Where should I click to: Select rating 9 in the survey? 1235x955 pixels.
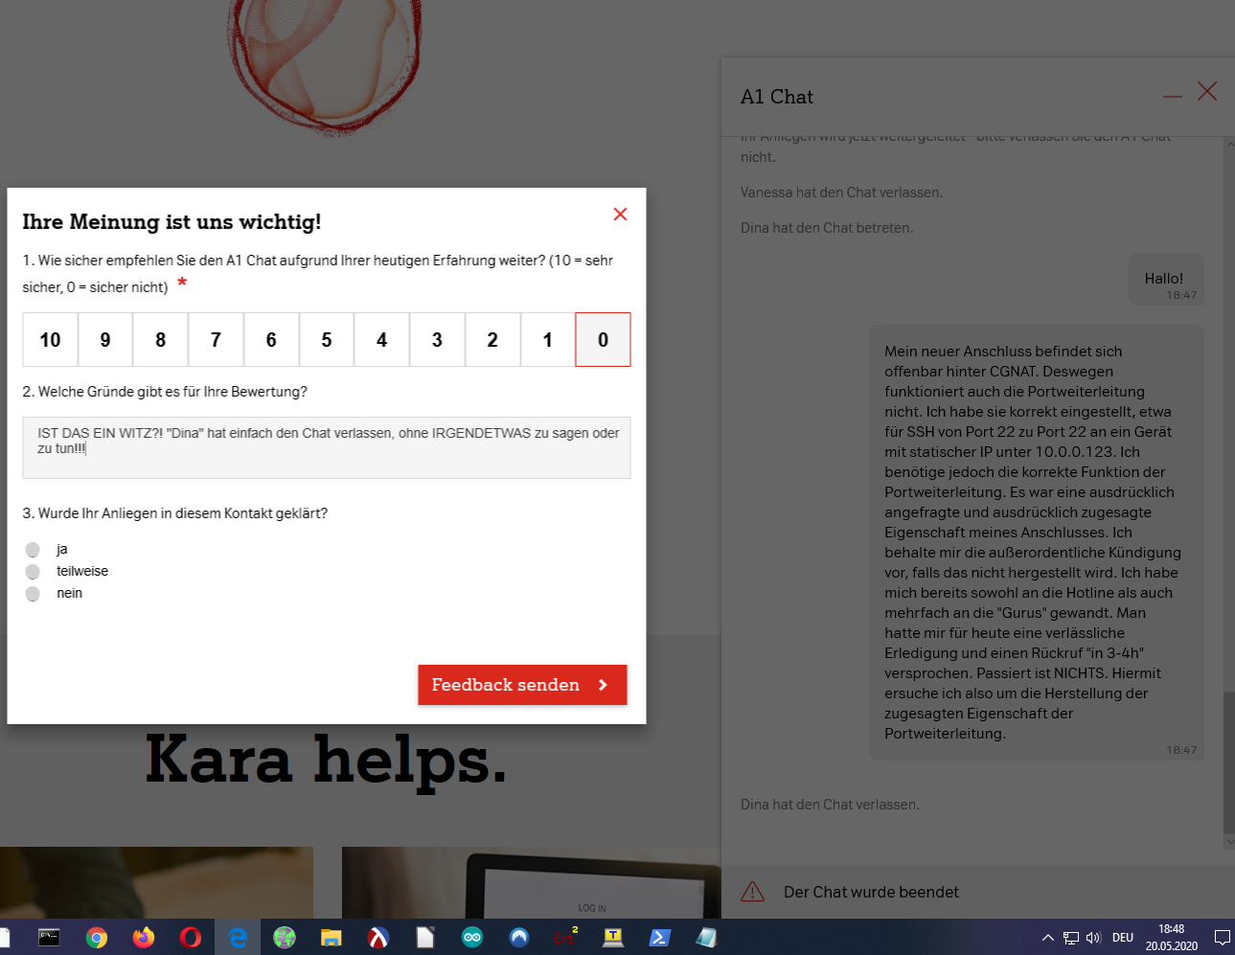tap(105, 340)
